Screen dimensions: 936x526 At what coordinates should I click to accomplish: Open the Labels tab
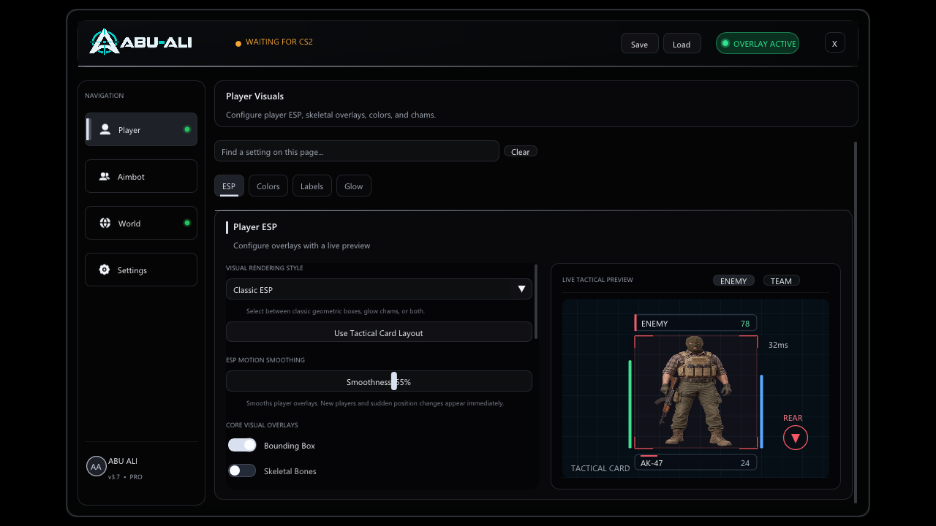pos(312,186)
